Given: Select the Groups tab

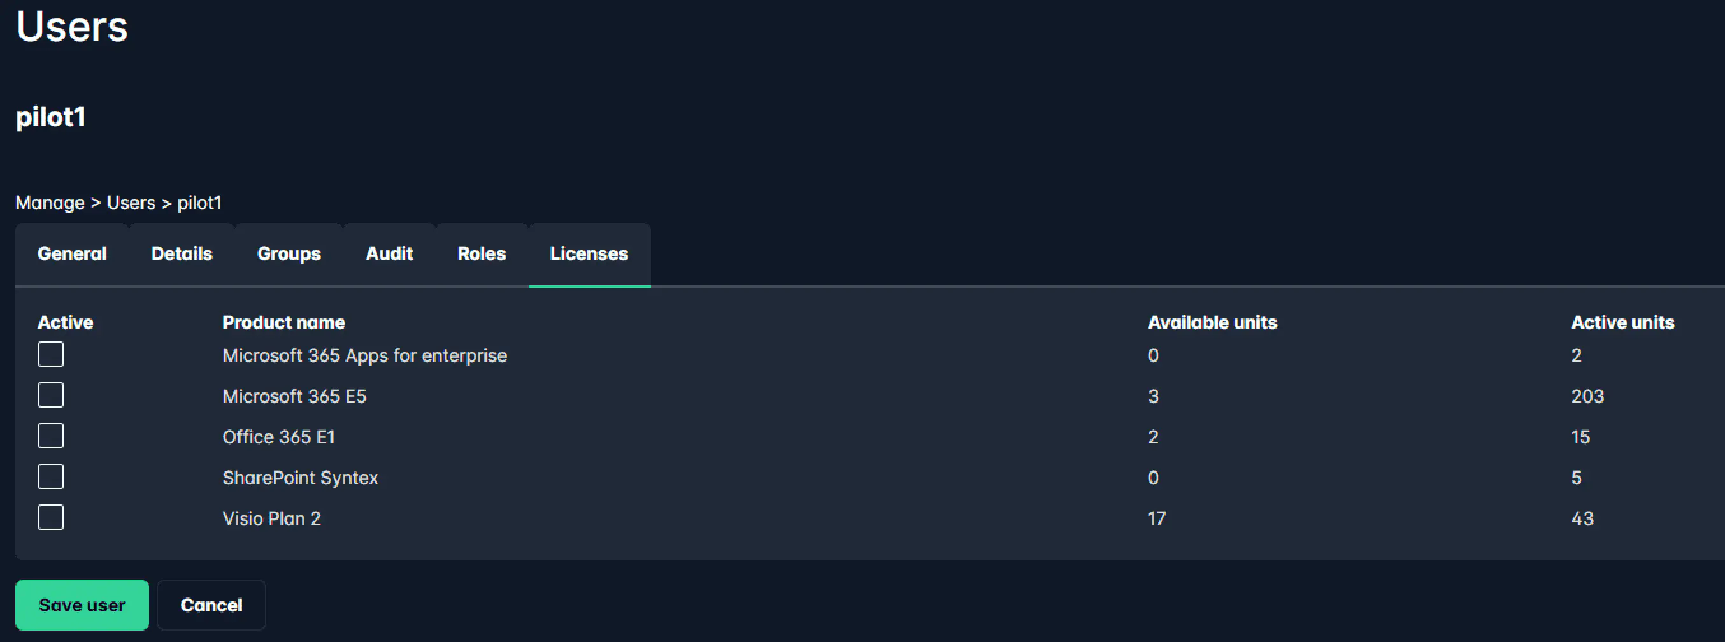Looking at the screenshot, I should click(288, 253).
